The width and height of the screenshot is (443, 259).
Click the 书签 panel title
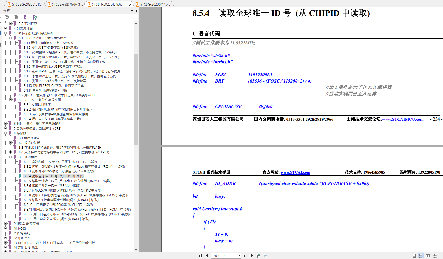click(x=7, y=11)
